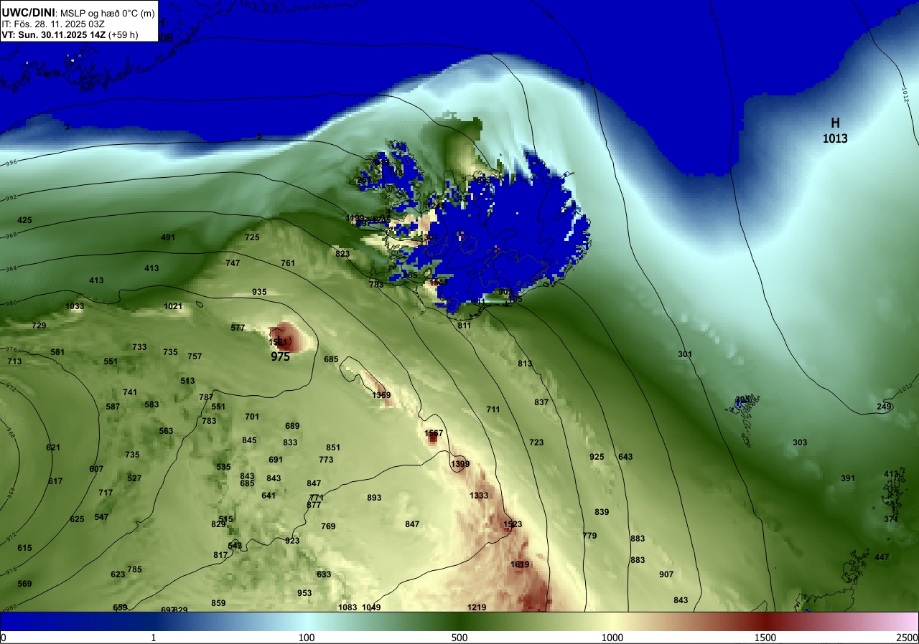Click the height value 1219
The width and height of the screenshot is (919, 644).
pyautogui.click(x=477, y=607)
